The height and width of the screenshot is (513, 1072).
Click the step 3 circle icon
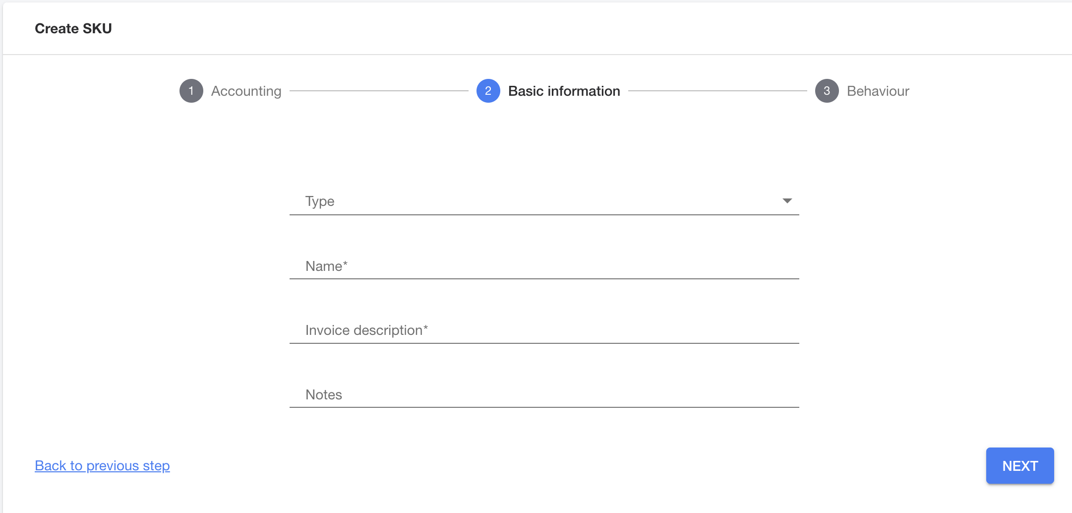827,91
